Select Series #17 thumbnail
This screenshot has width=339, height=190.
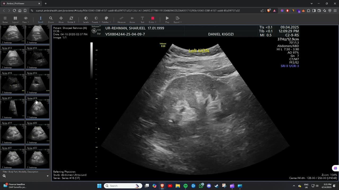coord(12,108)
